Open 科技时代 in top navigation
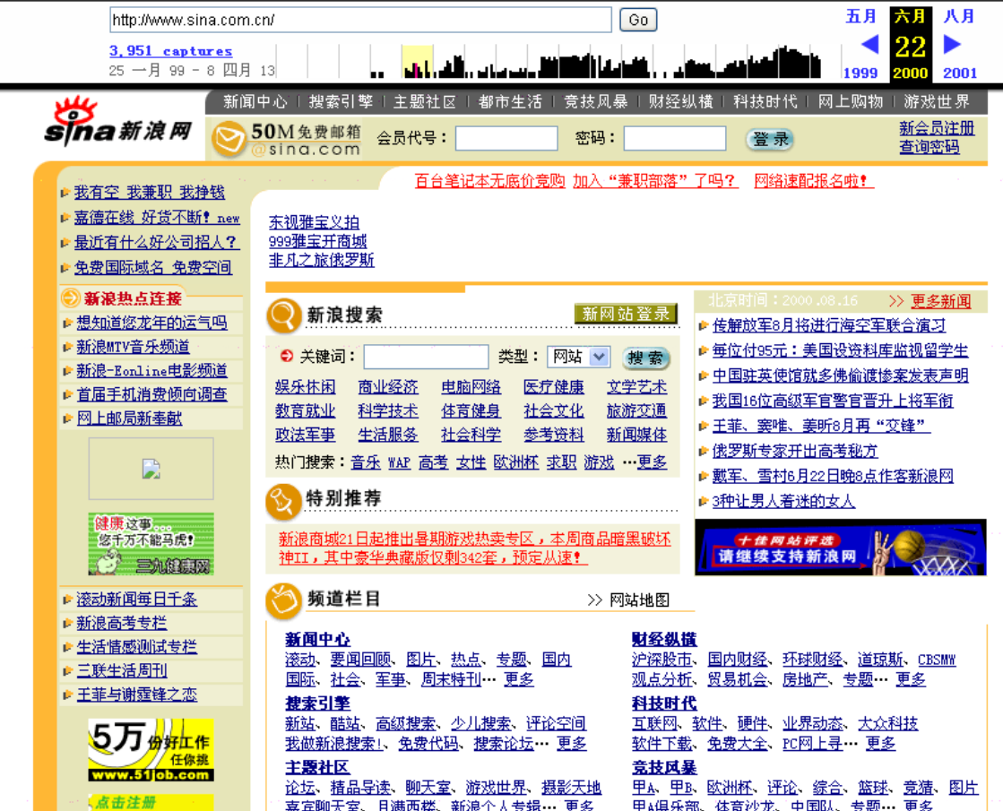This screenshot has width=1003, height=811. [x=765, y=101]
